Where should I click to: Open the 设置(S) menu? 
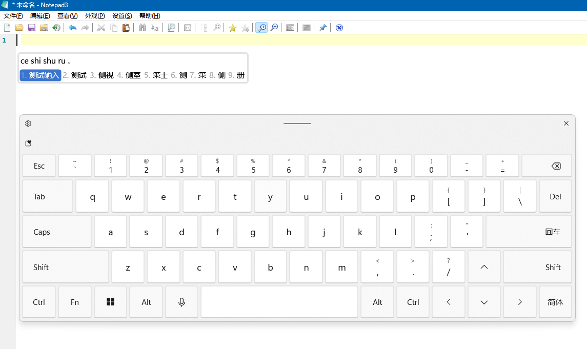(122, 16)
